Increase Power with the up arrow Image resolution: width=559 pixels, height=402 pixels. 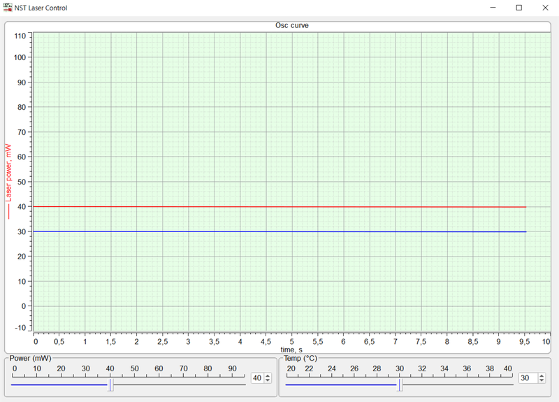pos(268,375)
